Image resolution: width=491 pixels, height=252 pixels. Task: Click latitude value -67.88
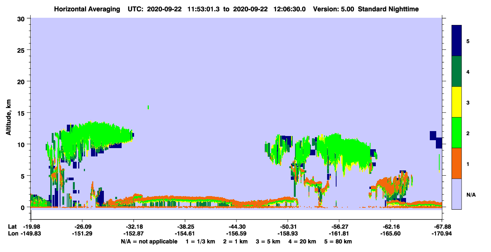(x=442, y=227)
